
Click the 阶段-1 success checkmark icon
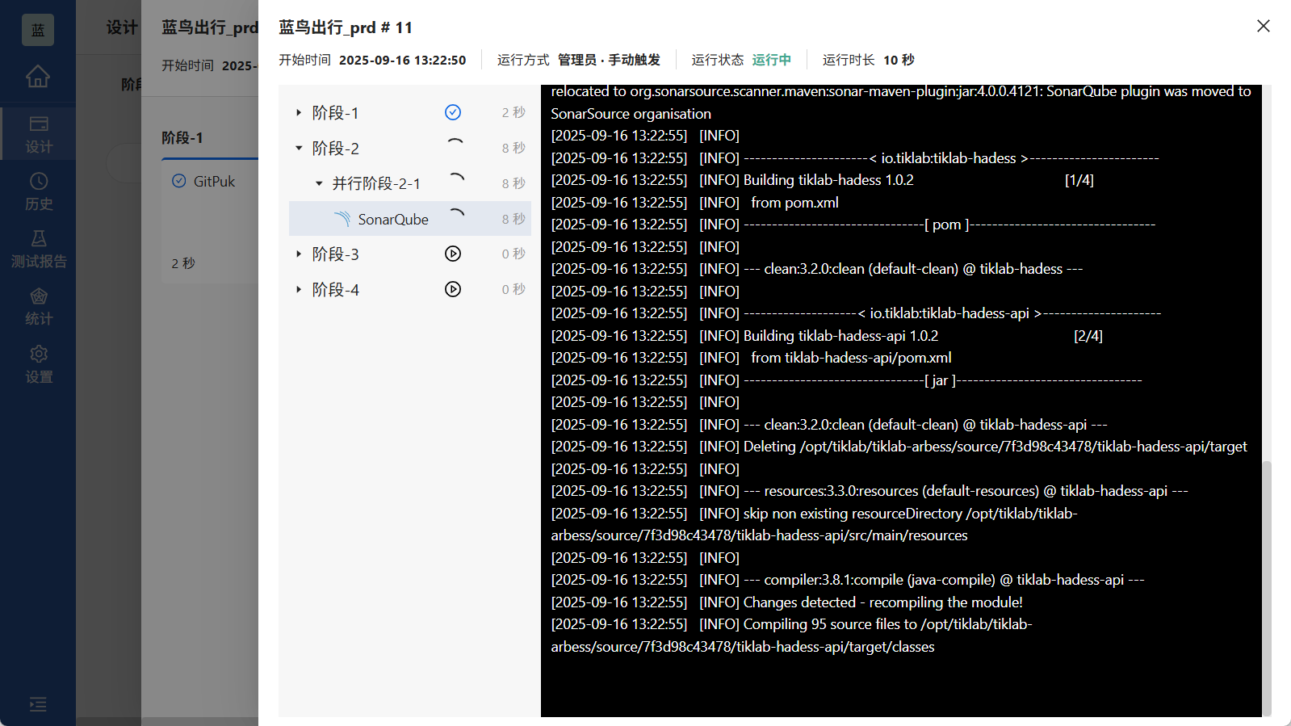pos(453,112)
